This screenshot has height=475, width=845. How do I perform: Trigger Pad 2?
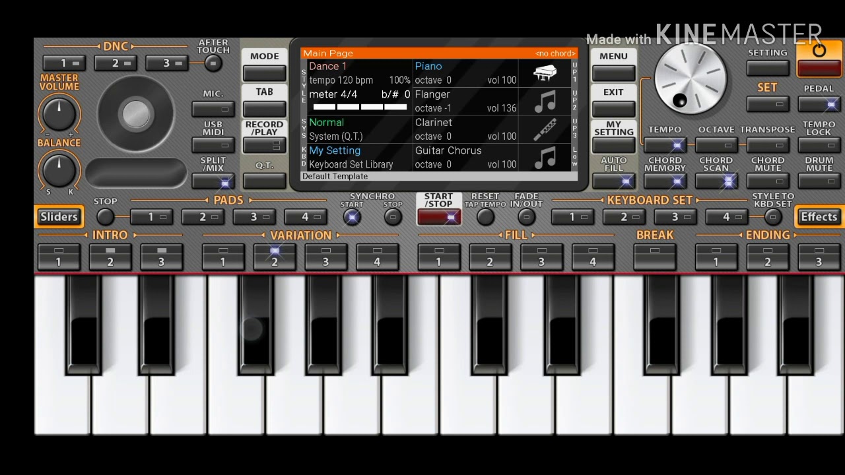(x=203, y=217)
